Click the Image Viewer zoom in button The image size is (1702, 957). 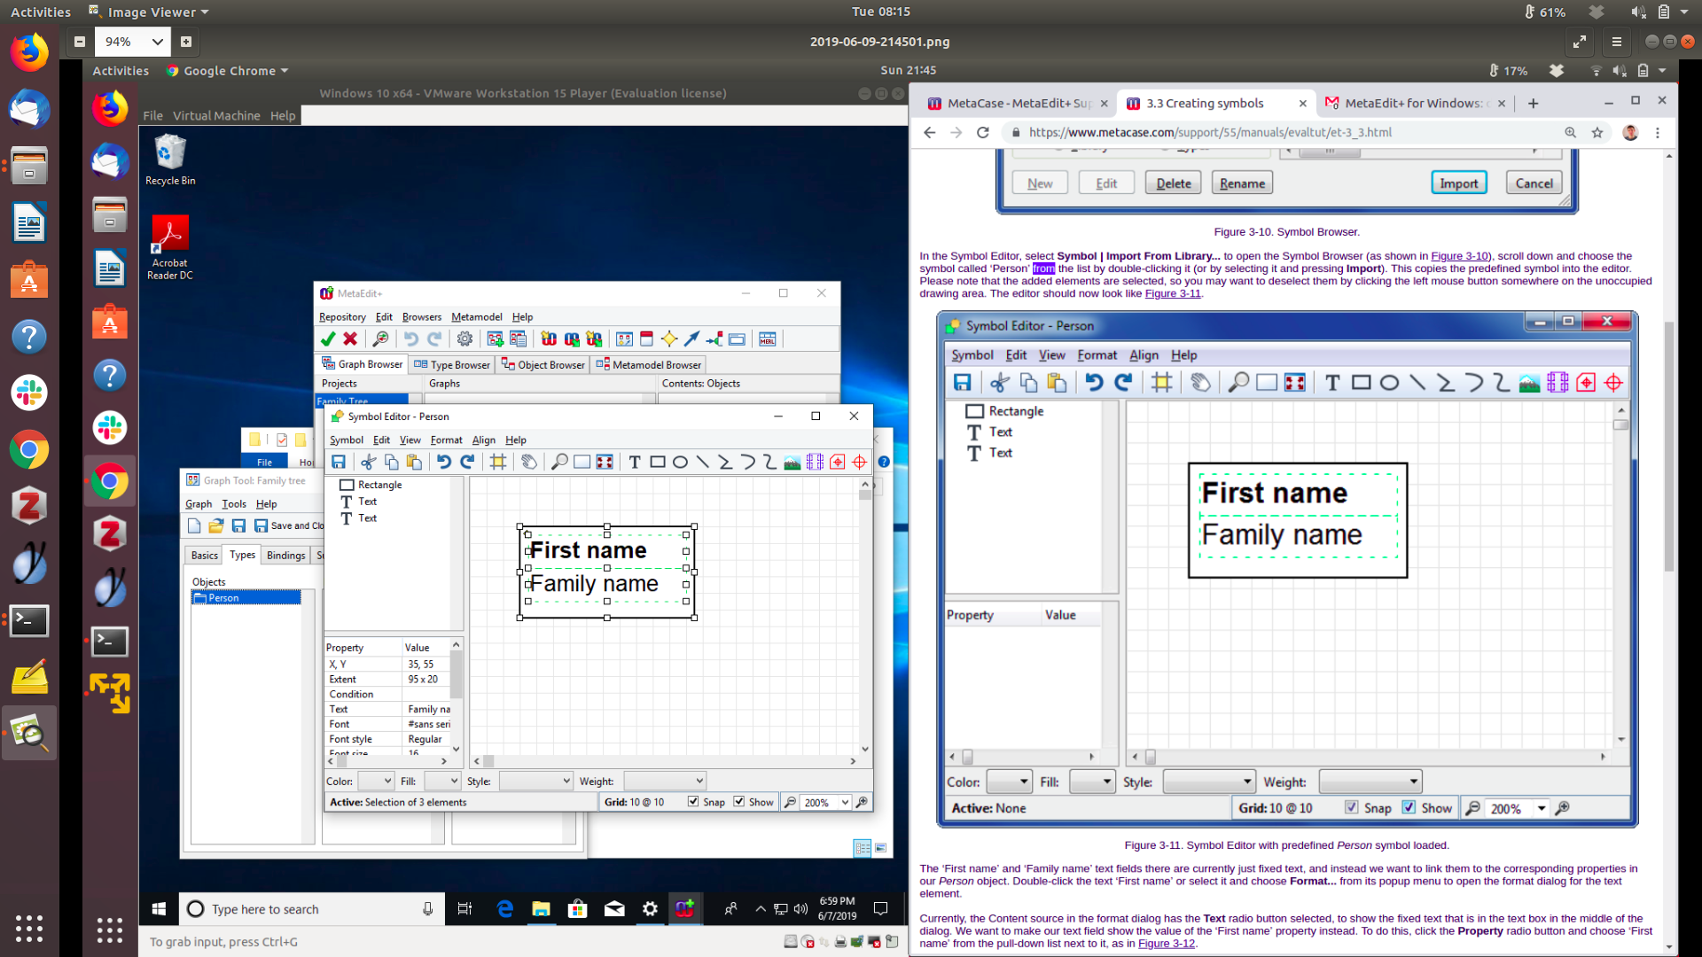186,42
